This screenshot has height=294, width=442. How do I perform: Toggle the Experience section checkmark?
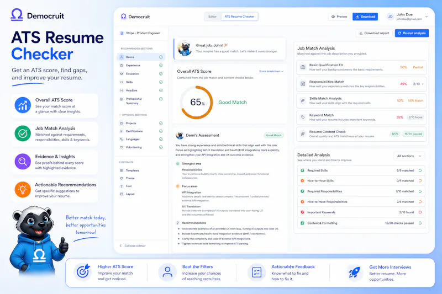point(161,65)
